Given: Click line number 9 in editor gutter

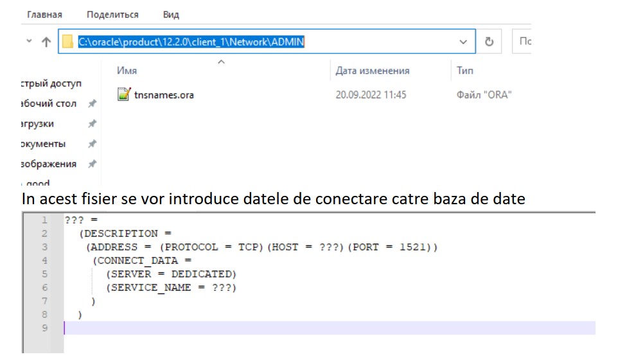Looking at the screenshot, I should pyautogui.click(x=44, y=328).
